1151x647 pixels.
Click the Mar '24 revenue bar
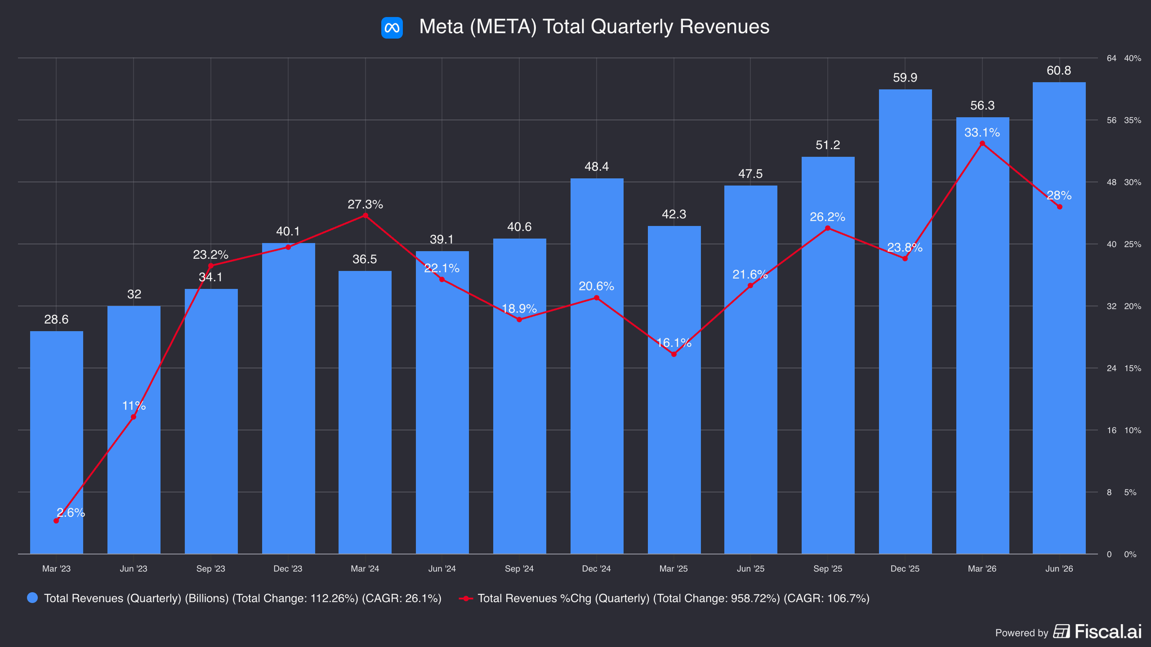365,412
